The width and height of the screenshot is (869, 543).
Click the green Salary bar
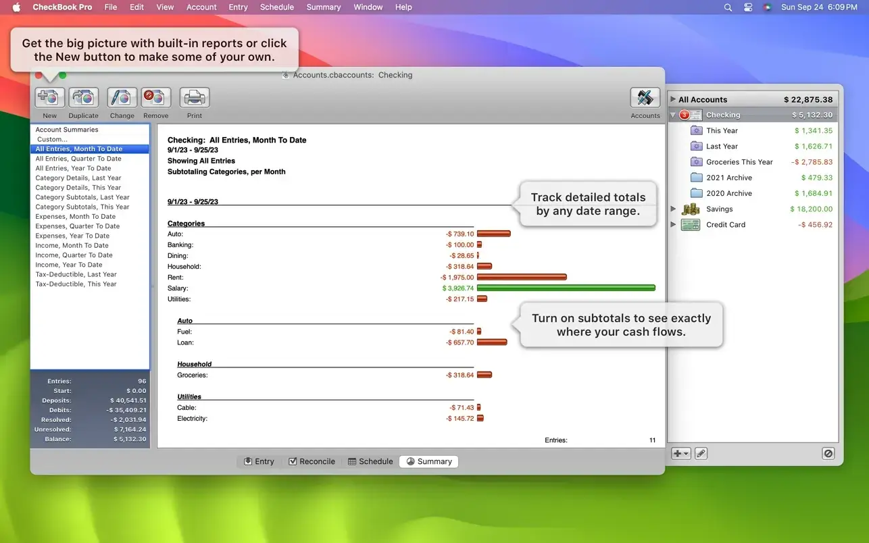pos(566,288)
